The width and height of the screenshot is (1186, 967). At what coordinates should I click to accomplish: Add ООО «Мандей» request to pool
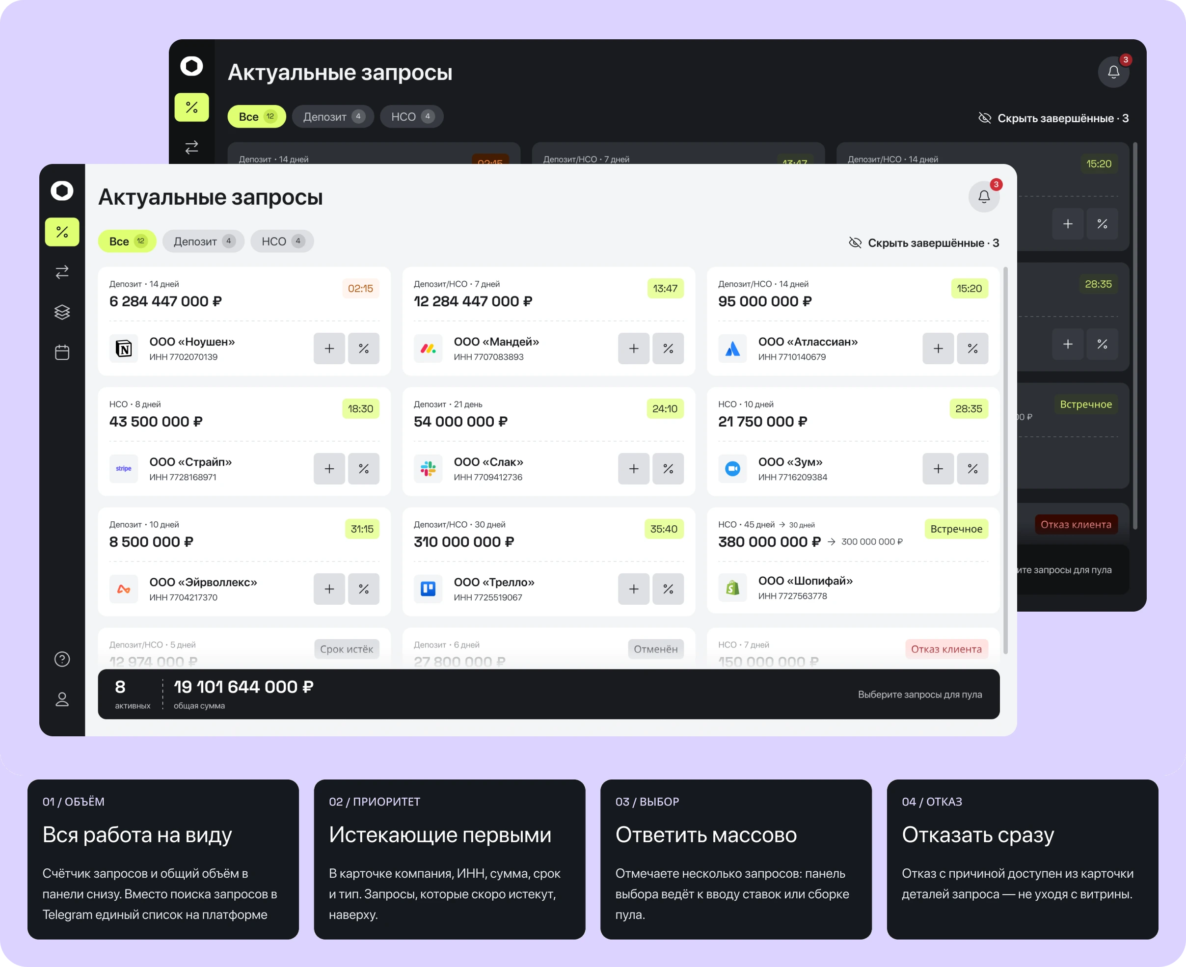634,348
